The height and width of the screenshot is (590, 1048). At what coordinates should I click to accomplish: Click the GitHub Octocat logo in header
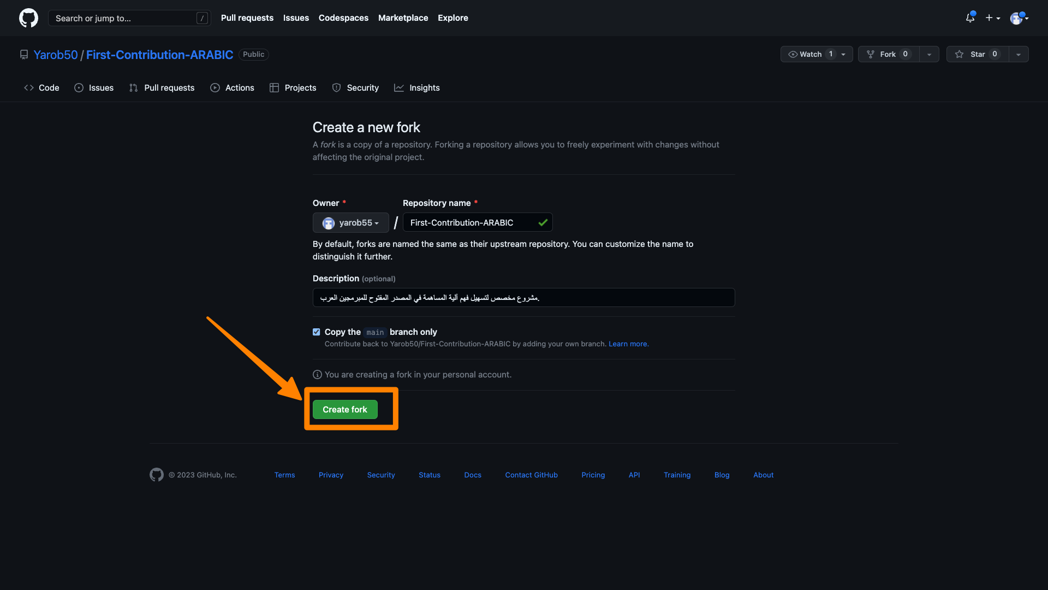click(x=28, y=18)
